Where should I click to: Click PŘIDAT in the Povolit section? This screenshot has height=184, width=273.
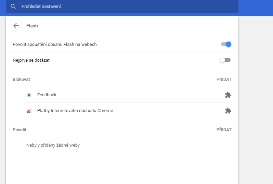pos(224,130)
